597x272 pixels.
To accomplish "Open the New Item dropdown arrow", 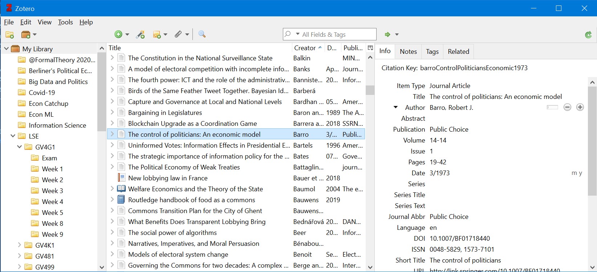I will 127,35.
